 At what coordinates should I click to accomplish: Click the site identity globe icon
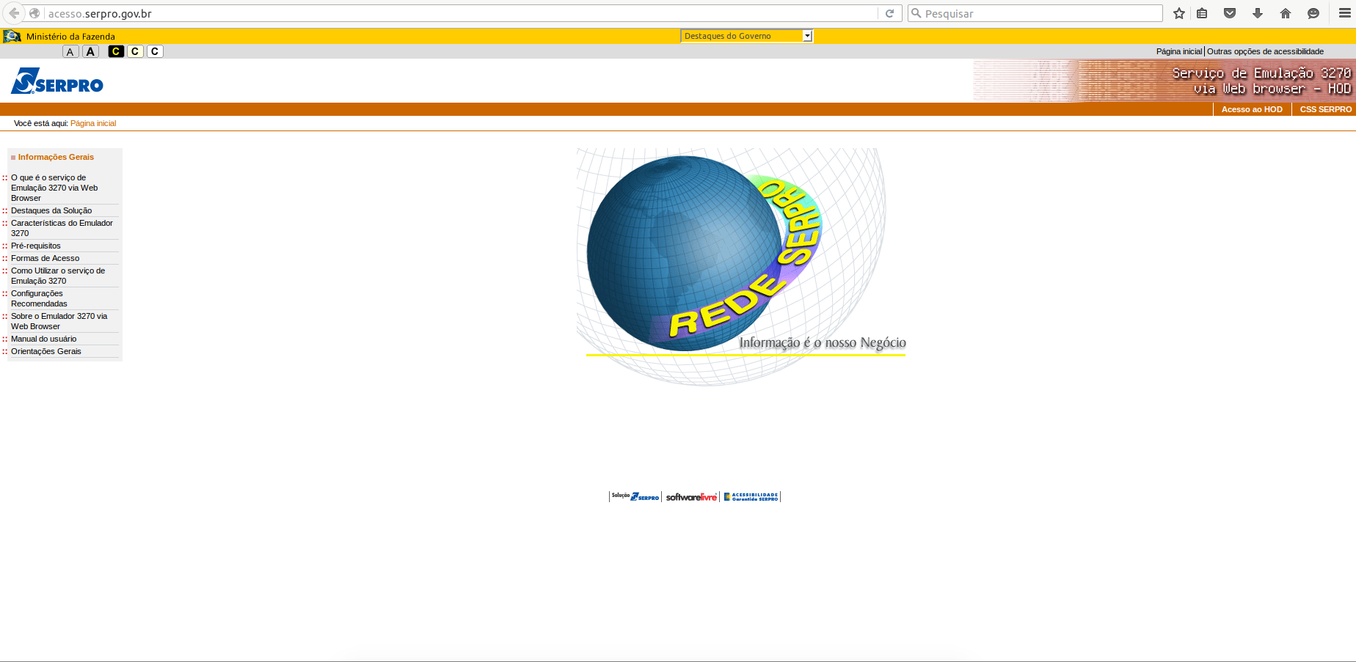click(34, 13)
